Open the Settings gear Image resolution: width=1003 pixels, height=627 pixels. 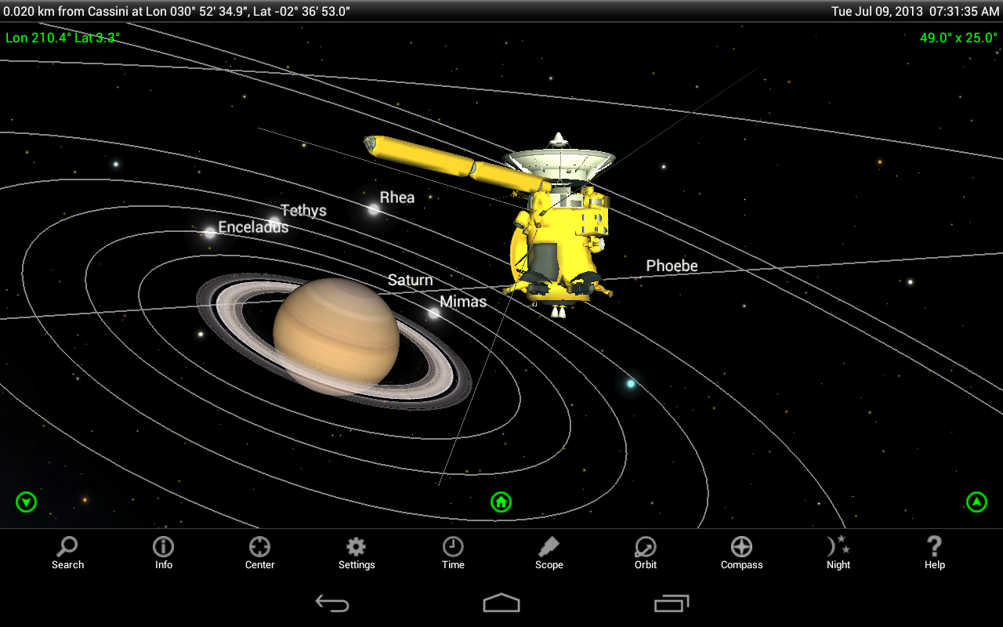pos(357,553)
